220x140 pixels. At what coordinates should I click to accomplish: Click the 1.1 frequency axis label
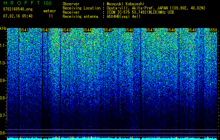tap(3, 45)
